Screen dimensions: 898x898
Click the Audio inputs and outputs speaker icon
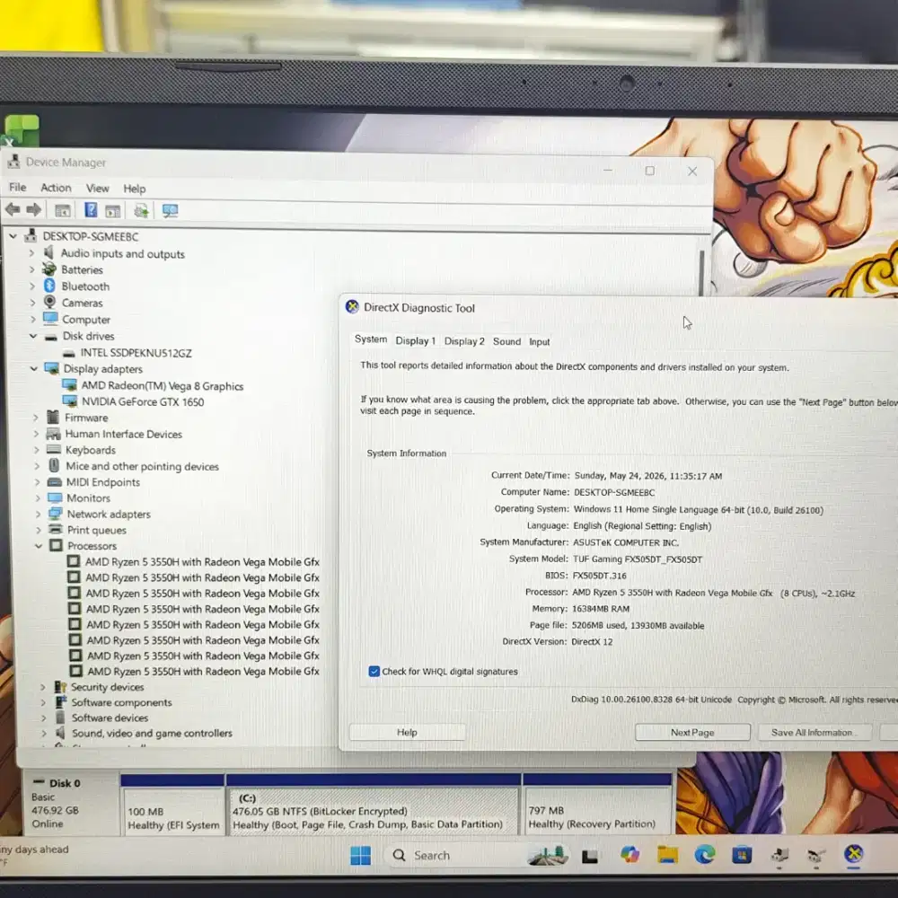[x=49, y=252]
